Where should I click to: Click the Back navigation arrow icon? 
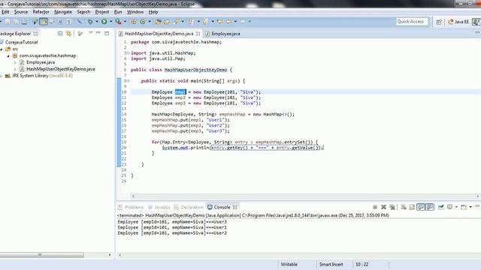pos(228,22)
